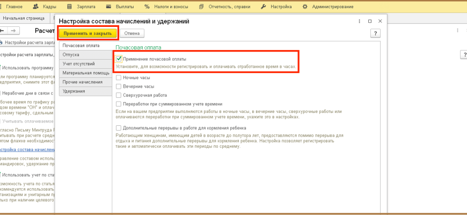Image resolution: width=467 pixels, height=215 pixels.
Task: Click the Отчетность, справки document icon
Action: [201, 6]
